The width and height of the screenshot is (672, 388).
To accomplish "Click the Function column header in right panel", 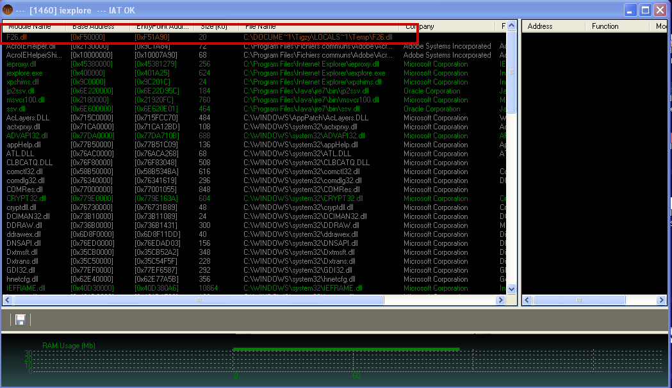I will pyautogui.click(x=605, y=26).
